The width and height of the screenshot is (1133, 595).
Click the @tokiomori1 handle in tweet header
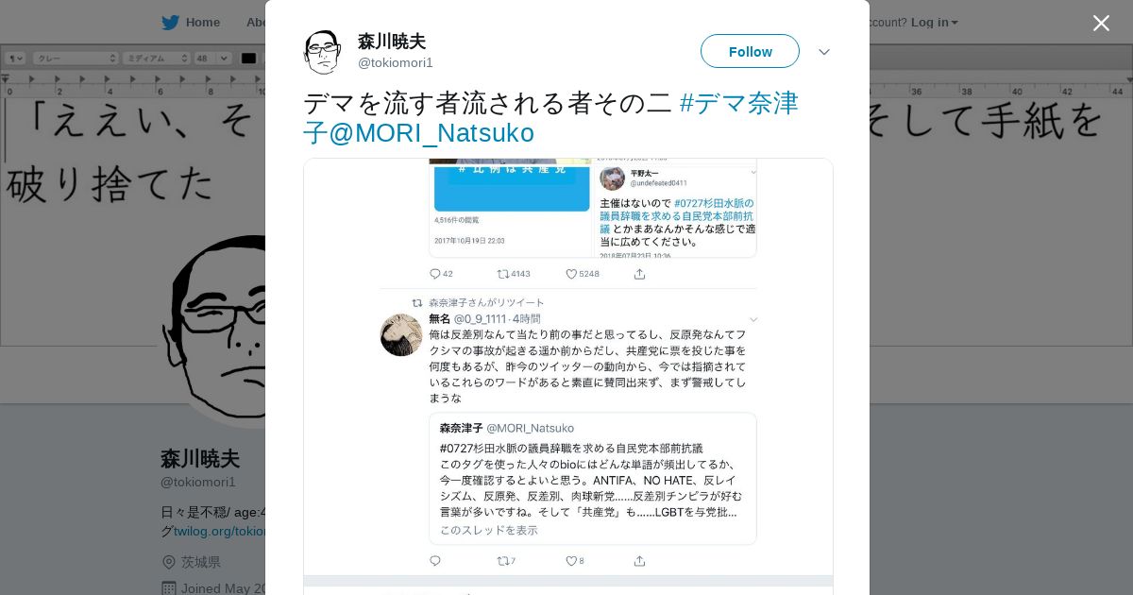click(396, 62)
